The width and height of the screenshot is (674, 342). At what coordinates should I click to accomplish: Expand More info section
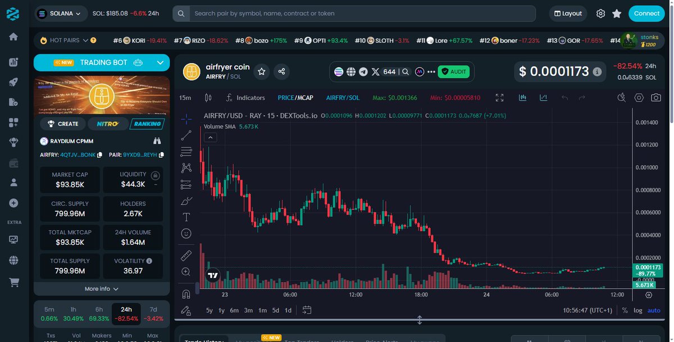[x=102, y=289]
